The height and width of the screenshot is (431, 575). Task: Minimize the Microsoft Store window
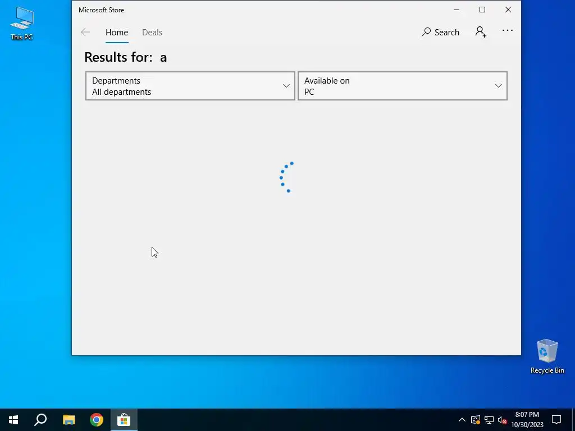click(x=457, y=10)
